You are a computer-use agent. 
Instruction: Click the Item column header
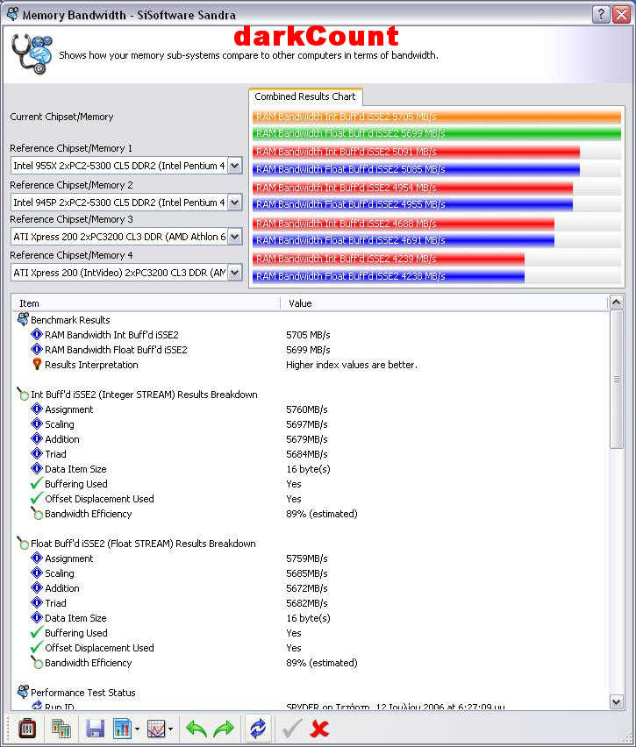[146, 303]
